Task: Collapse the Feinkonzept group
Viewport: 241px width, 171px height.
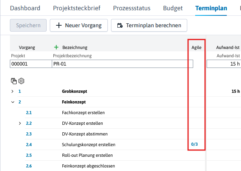Action: (13, 102)
